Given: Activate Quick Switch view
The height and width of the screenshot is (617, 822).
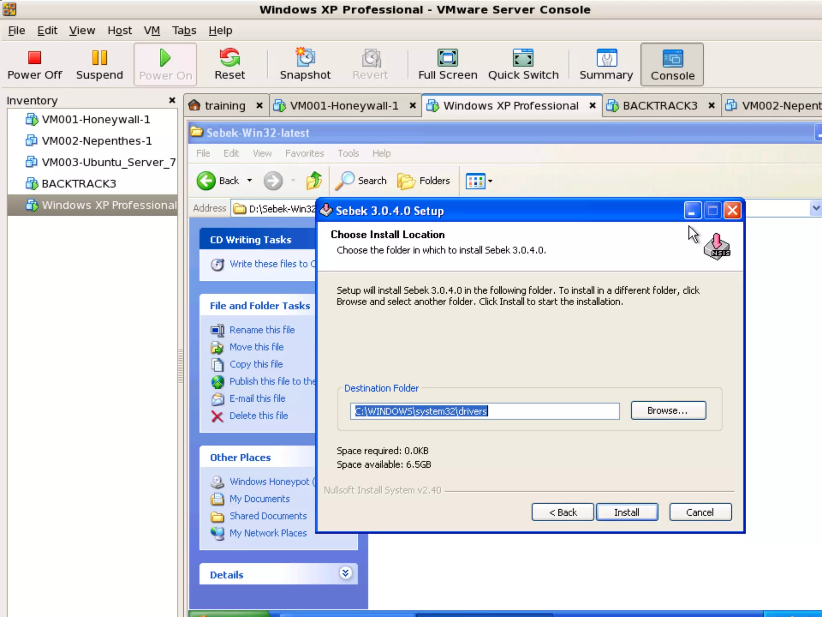Looking at the screenshot, I should tap(523, 64).
